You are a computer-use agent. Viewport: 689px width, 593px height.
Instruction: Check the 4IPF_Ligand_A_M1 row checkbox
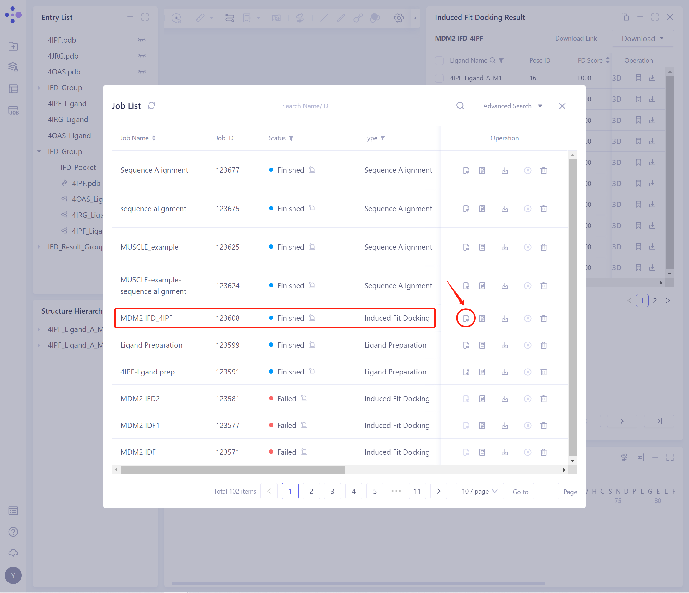click(439, 78)
